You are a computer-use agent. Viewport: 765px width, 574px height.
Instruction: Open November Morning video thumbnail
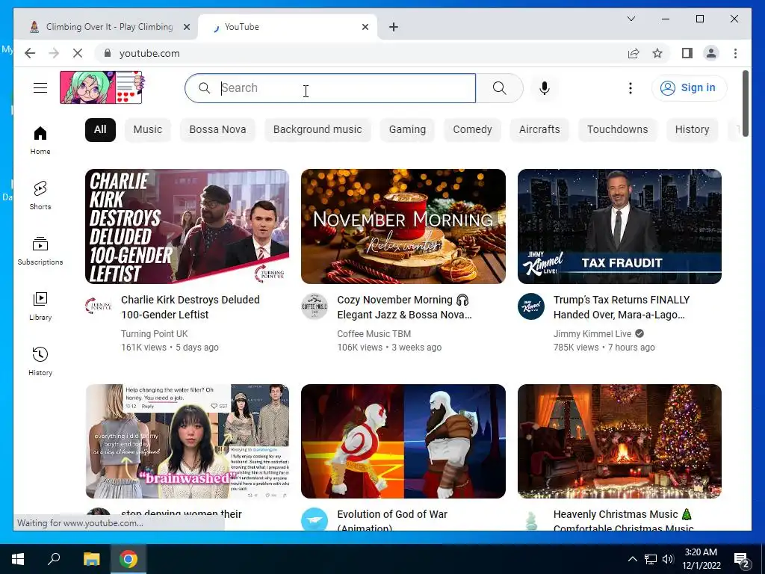pyautogui.click(x=403, y=226)
